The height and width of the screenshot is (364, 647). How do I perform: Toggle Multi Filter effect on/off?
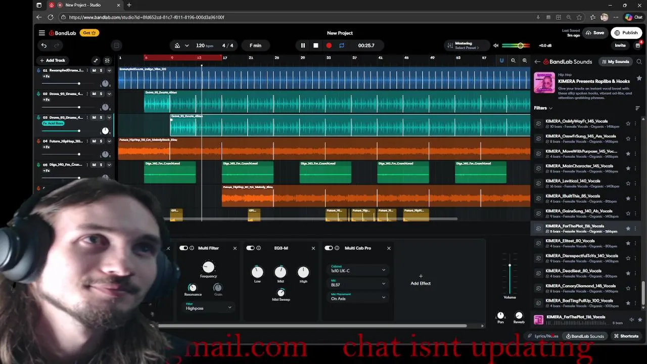(183, 248)
